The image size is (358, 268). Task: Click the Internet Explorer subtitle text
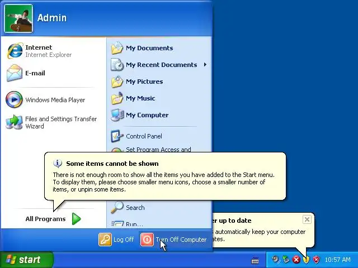tap(49, 55)
